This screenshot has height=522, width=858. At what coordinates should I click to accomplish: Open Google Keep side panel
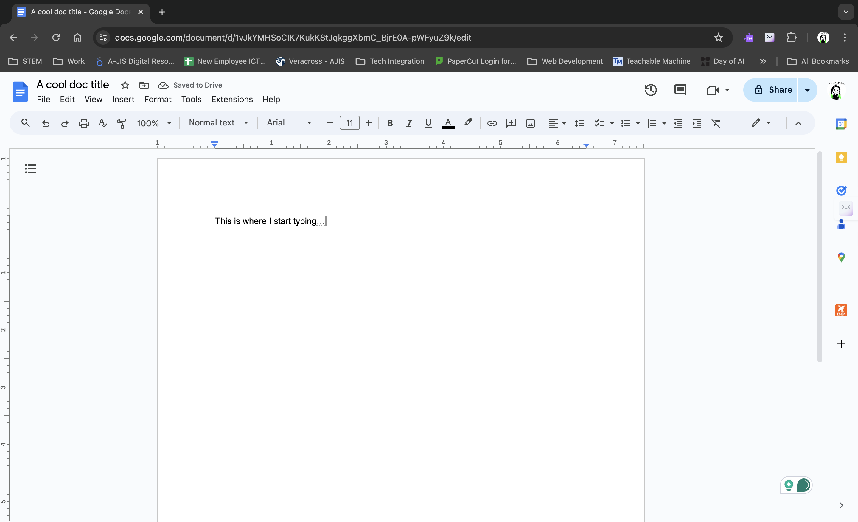click(x=842, y=157)
